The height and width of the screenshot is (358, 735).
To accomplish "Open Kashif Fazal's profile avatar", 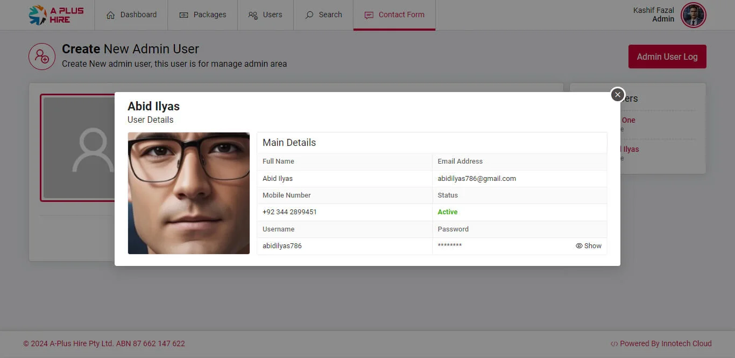I will click(693, 15).
